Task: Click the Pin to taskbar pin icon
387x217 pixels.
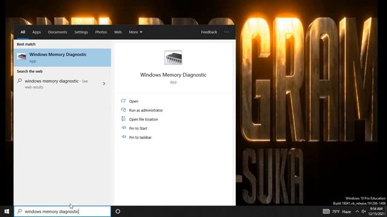Action: (x=123, y=137)
